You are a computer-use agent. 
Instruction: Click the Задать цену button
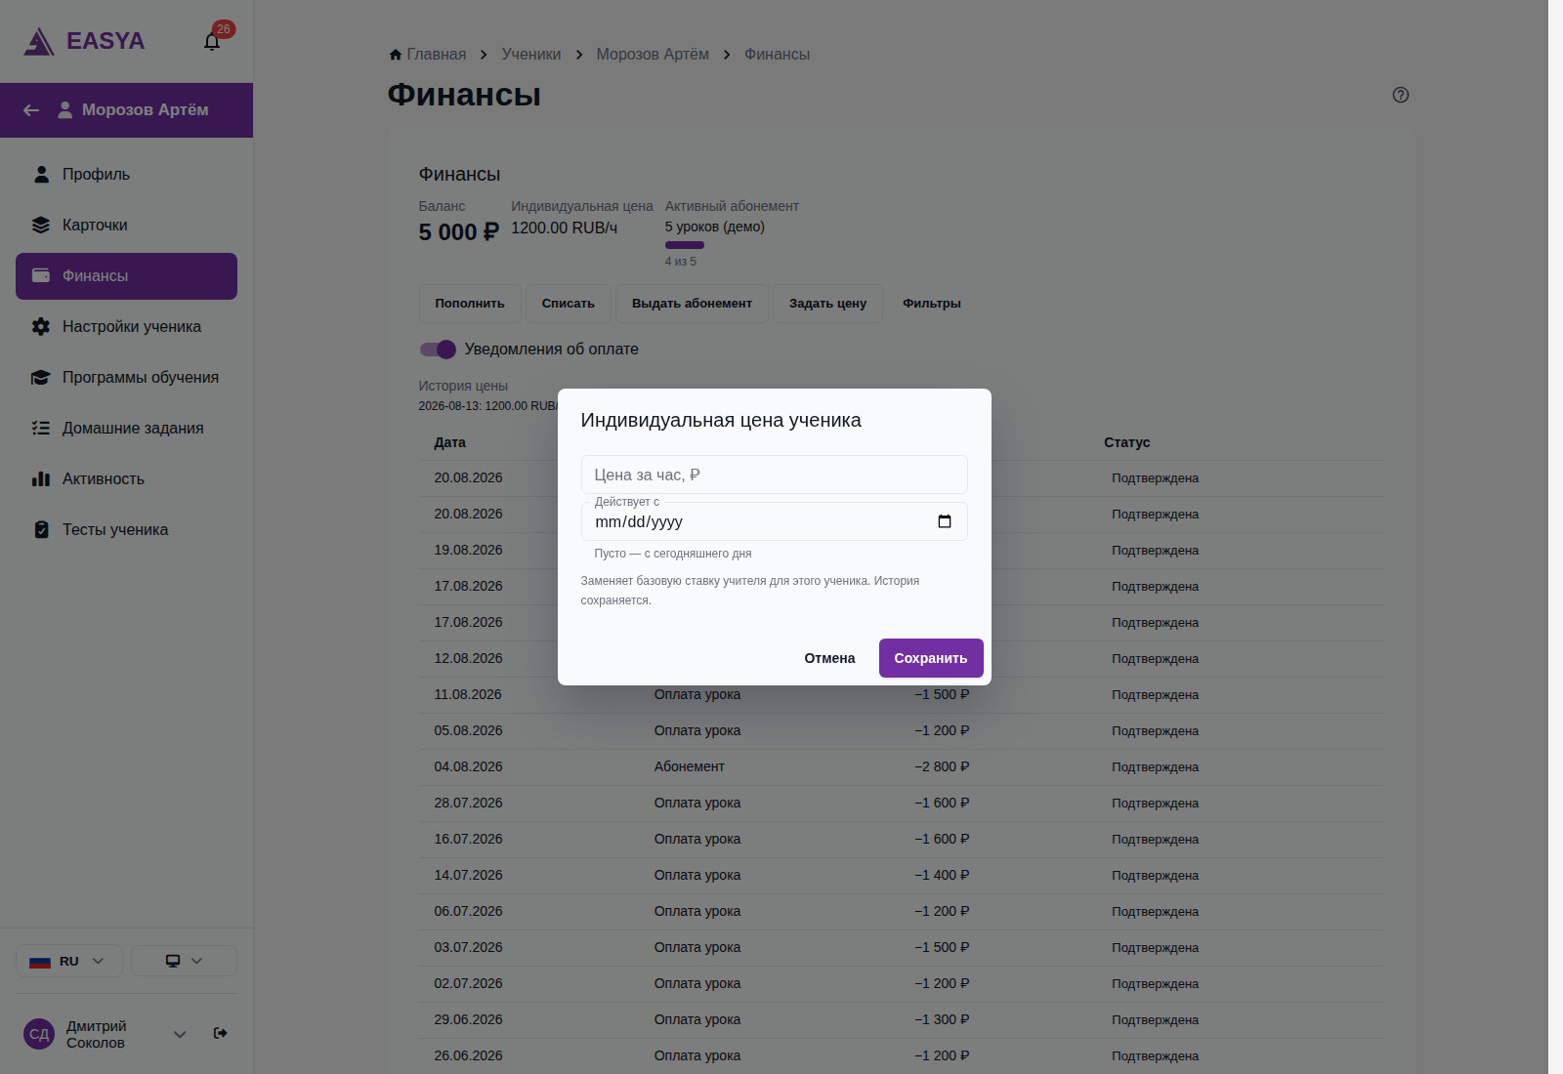(x=827, y=304)
